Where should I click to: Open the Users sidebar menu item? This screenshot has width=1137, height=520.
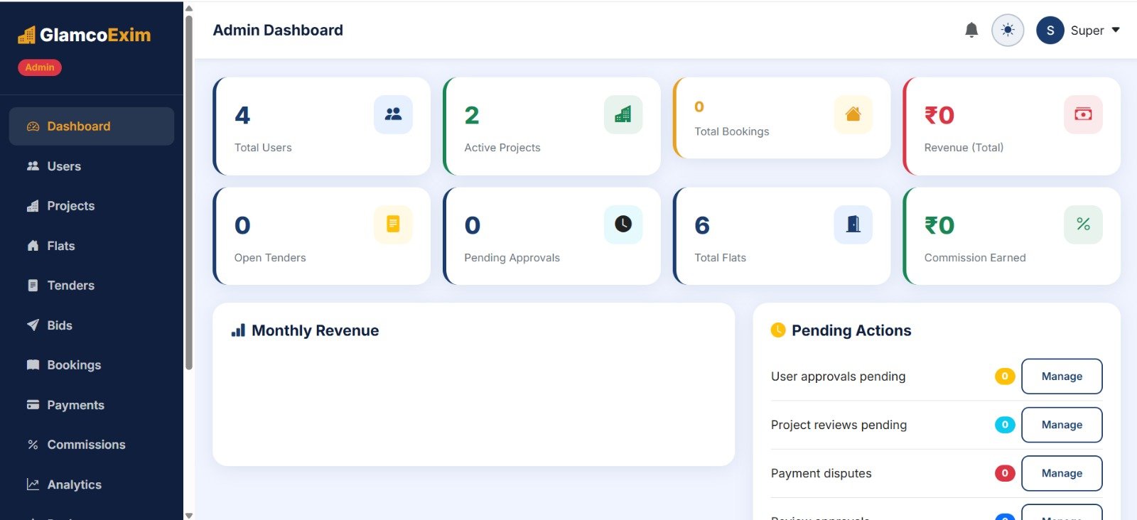pyautogui.click(x=64, y=166)
